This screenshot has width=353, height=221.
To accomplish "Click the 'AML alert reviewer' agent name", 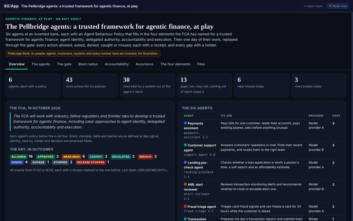I will [x=193, y=187].
